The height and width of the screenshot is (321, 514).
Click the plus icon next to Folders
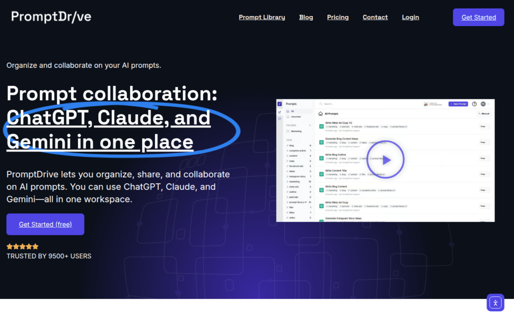[x=310, y=125]
